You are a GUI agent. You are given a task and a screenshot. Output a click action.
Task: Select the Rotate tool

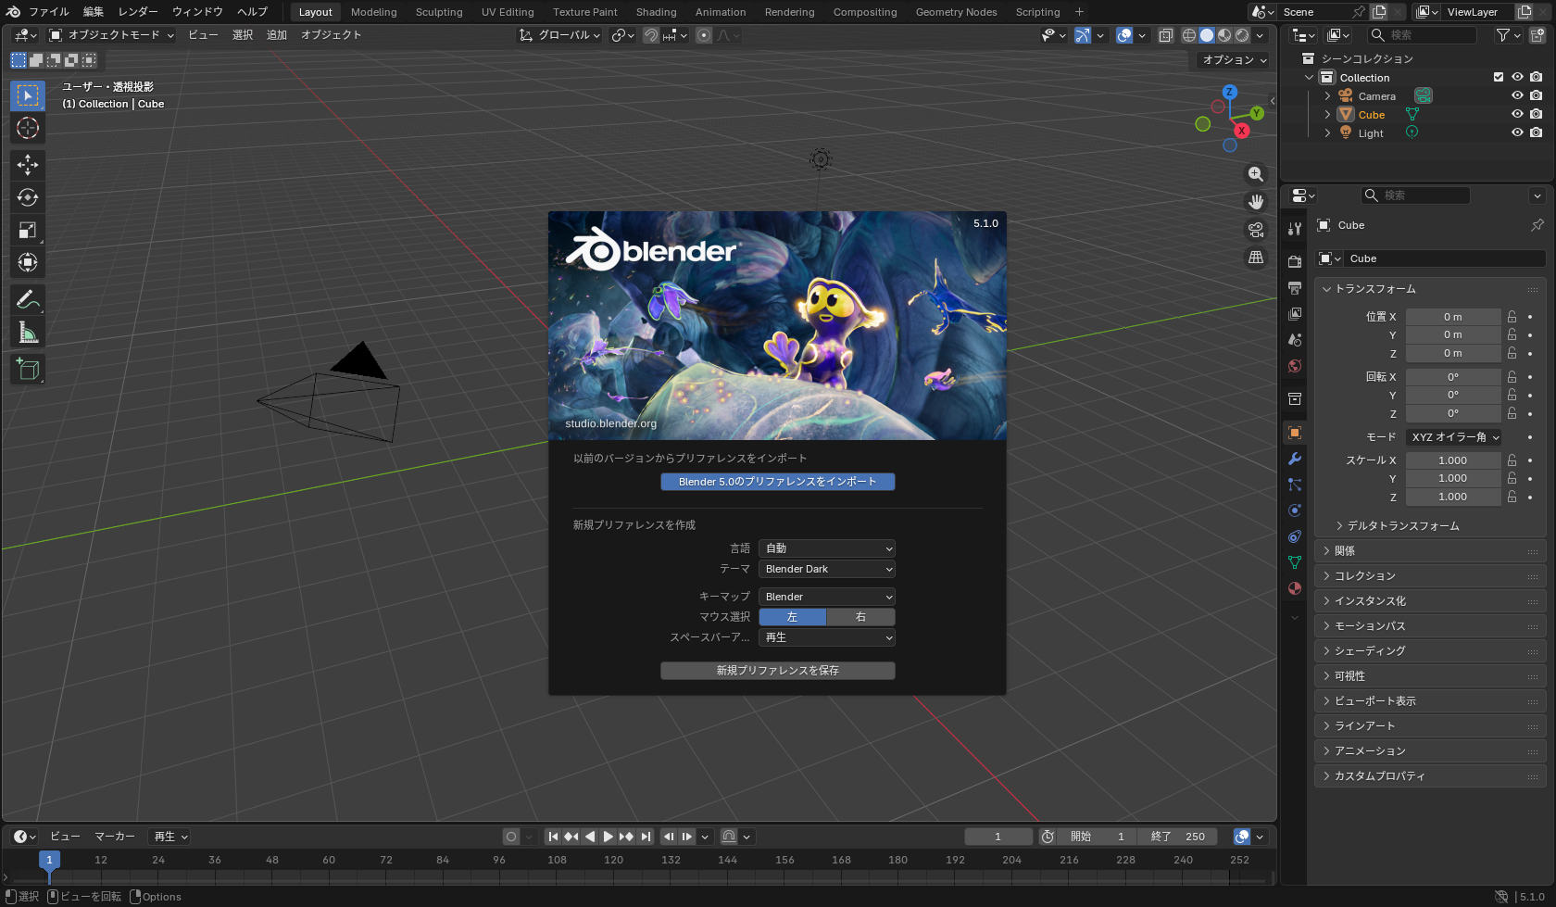tap(28, 197)
